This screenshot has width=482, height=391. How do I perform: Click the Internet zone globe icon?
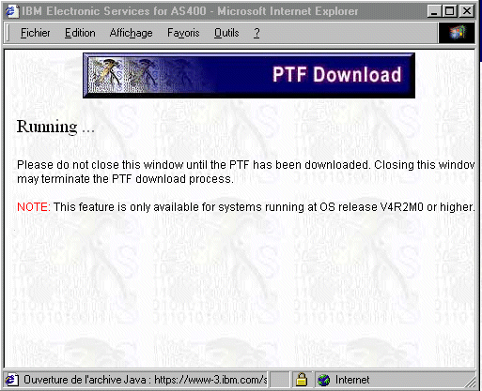(x=324, y=380)
